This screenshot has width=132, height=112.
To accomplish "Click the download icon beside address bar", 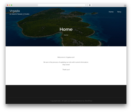I will click(90, 5).
